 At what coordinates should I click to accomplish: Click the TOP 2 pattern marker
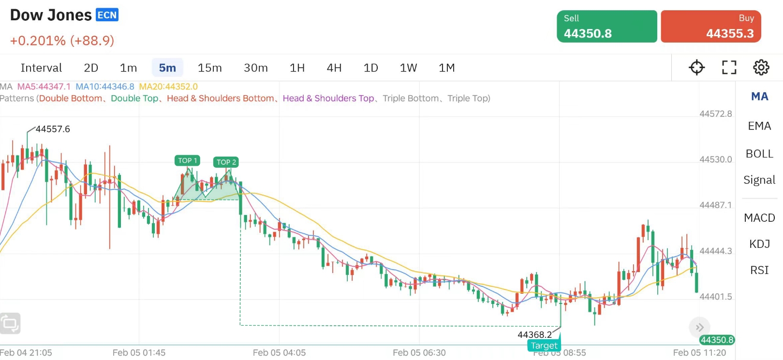point(226,162)
